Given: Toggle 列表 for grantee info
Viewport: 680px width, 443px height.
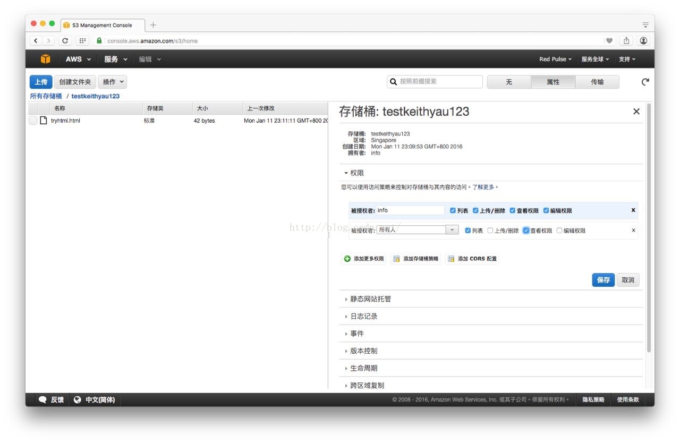Looking at the screenshot, I should [453, 210].
